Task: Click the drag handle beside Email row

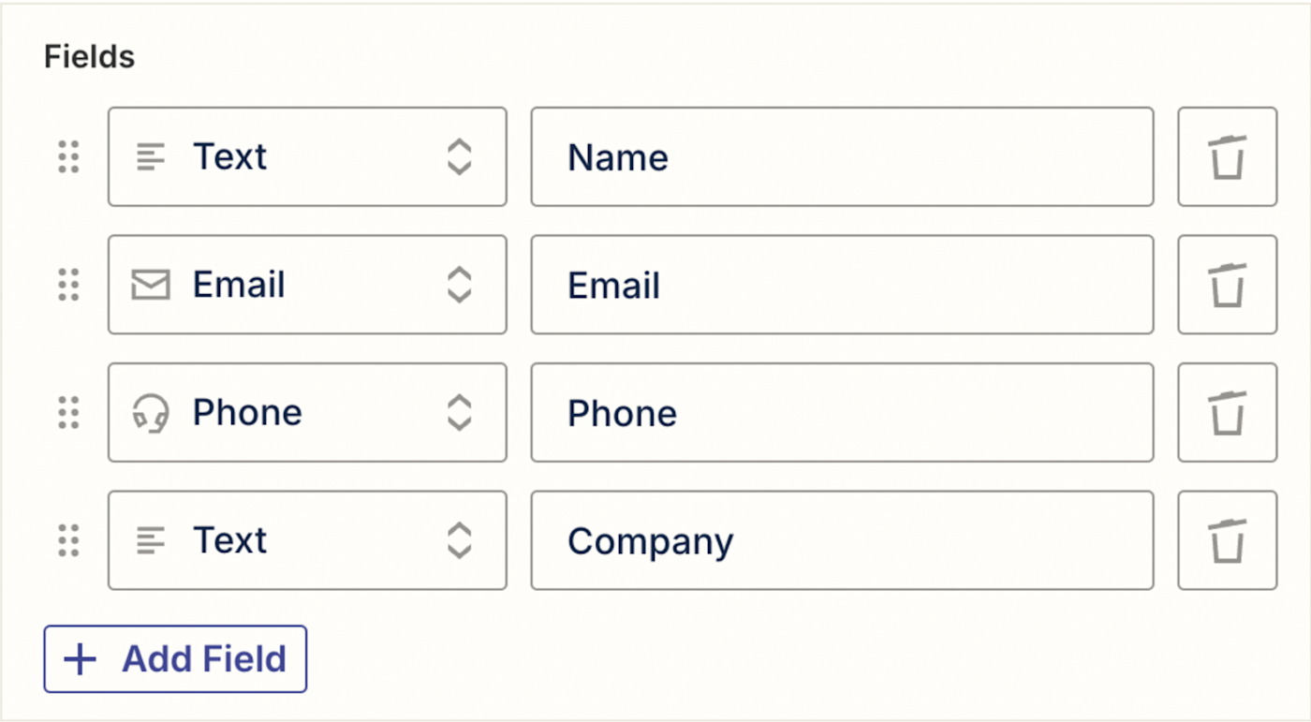Action: (68, 285)
